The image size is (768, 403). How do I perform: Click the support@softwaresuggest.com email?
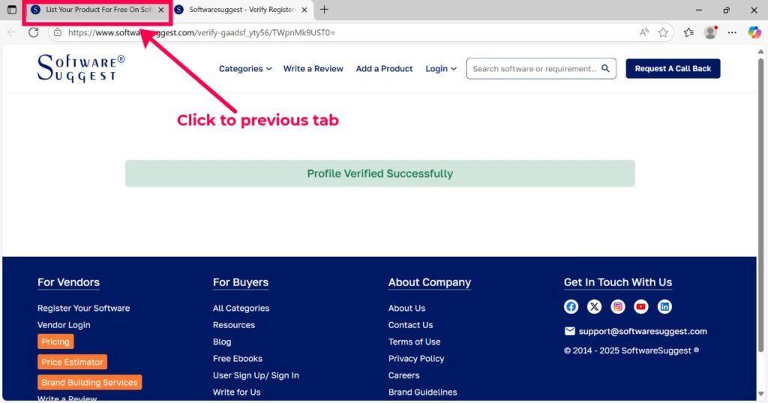click(643, 331)
